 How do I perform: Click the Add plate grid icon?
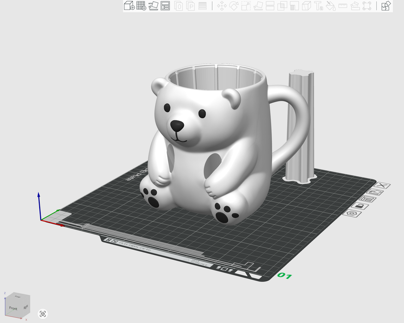point(141,6)
